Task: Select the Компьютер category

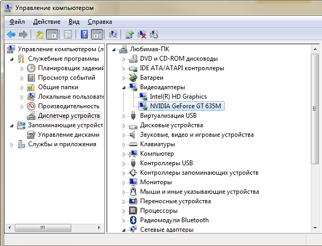Action: 157,154
